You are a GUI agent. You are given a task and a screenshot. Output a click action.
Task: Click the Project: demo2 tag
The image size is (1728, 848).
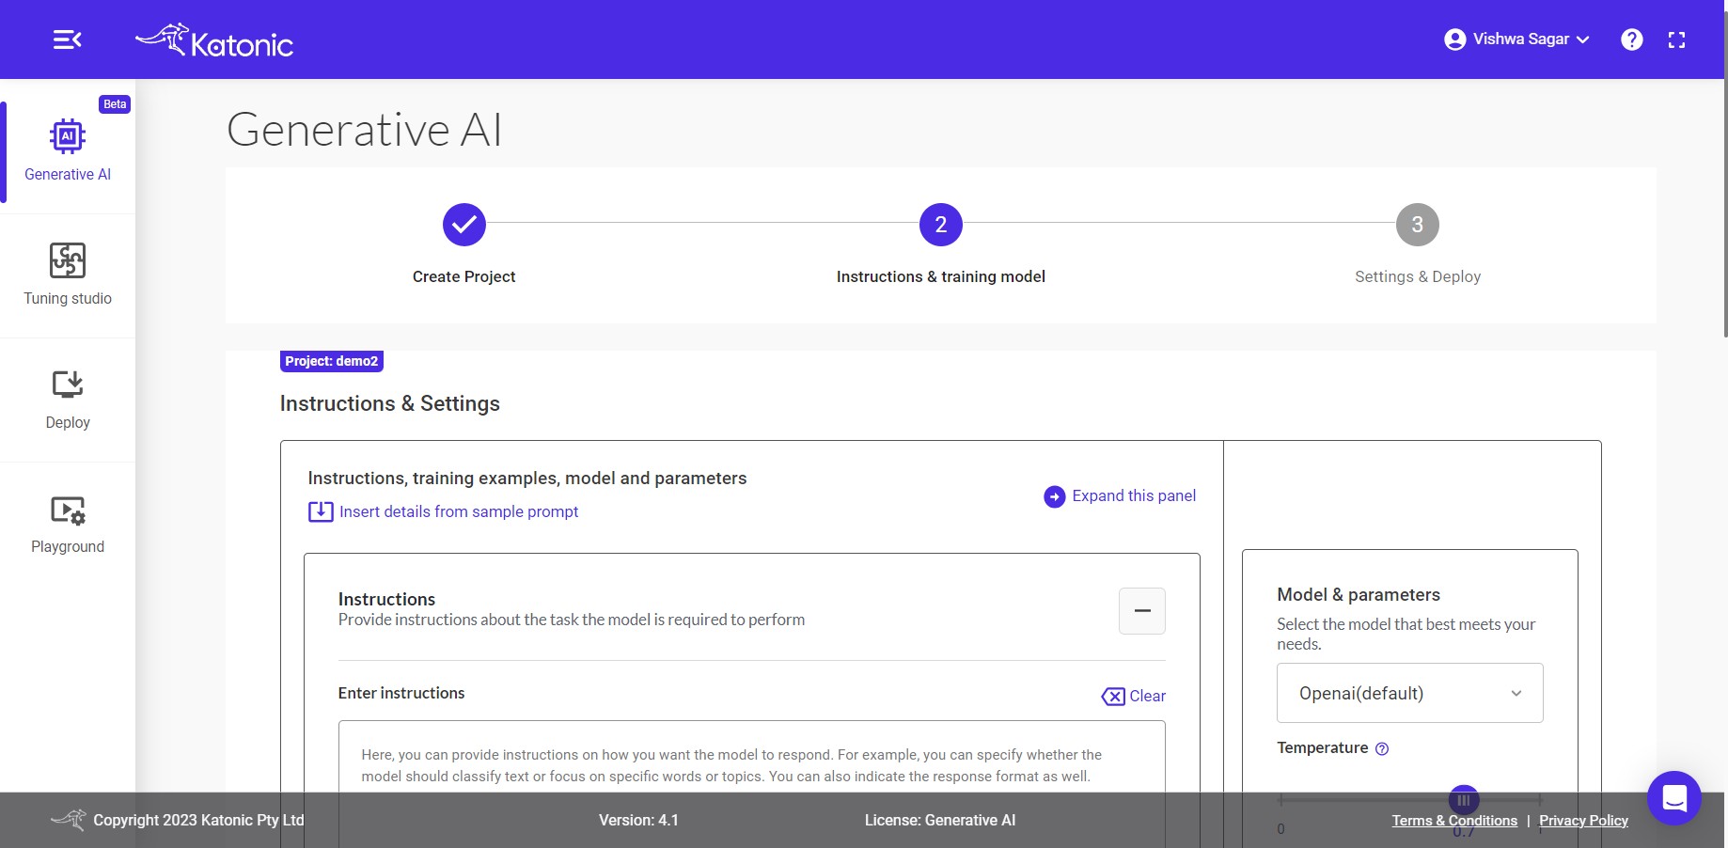(x=332, y=361)
